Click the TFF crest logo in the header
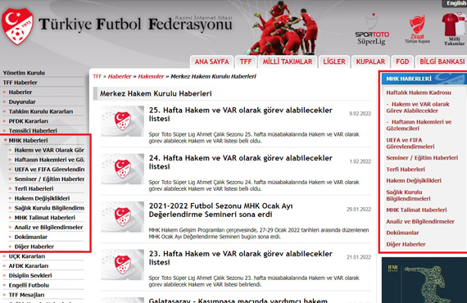 point(17,26)
